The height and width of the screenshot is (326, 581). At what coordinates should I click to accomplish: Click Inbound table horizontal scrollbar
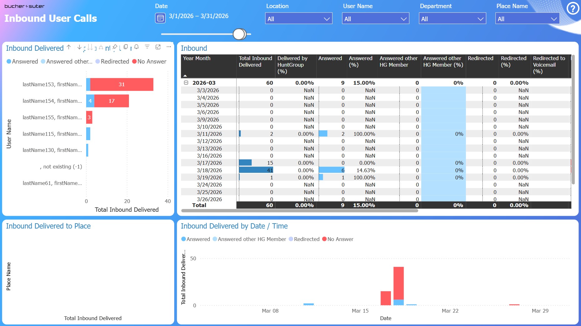(299, 211)
